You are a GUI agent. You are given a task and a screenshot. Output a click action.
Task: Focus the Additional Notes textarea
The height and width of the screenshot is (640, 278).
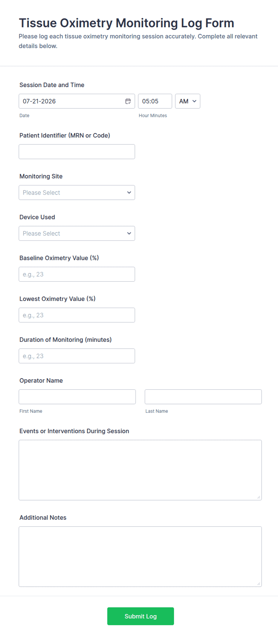tap(140, 557)
